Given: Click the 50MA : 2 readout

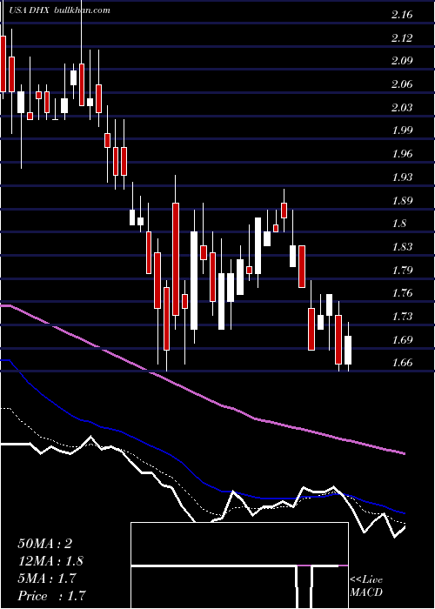Looking at the screenshot, I should pyautogui.click(x=45, y=544).
